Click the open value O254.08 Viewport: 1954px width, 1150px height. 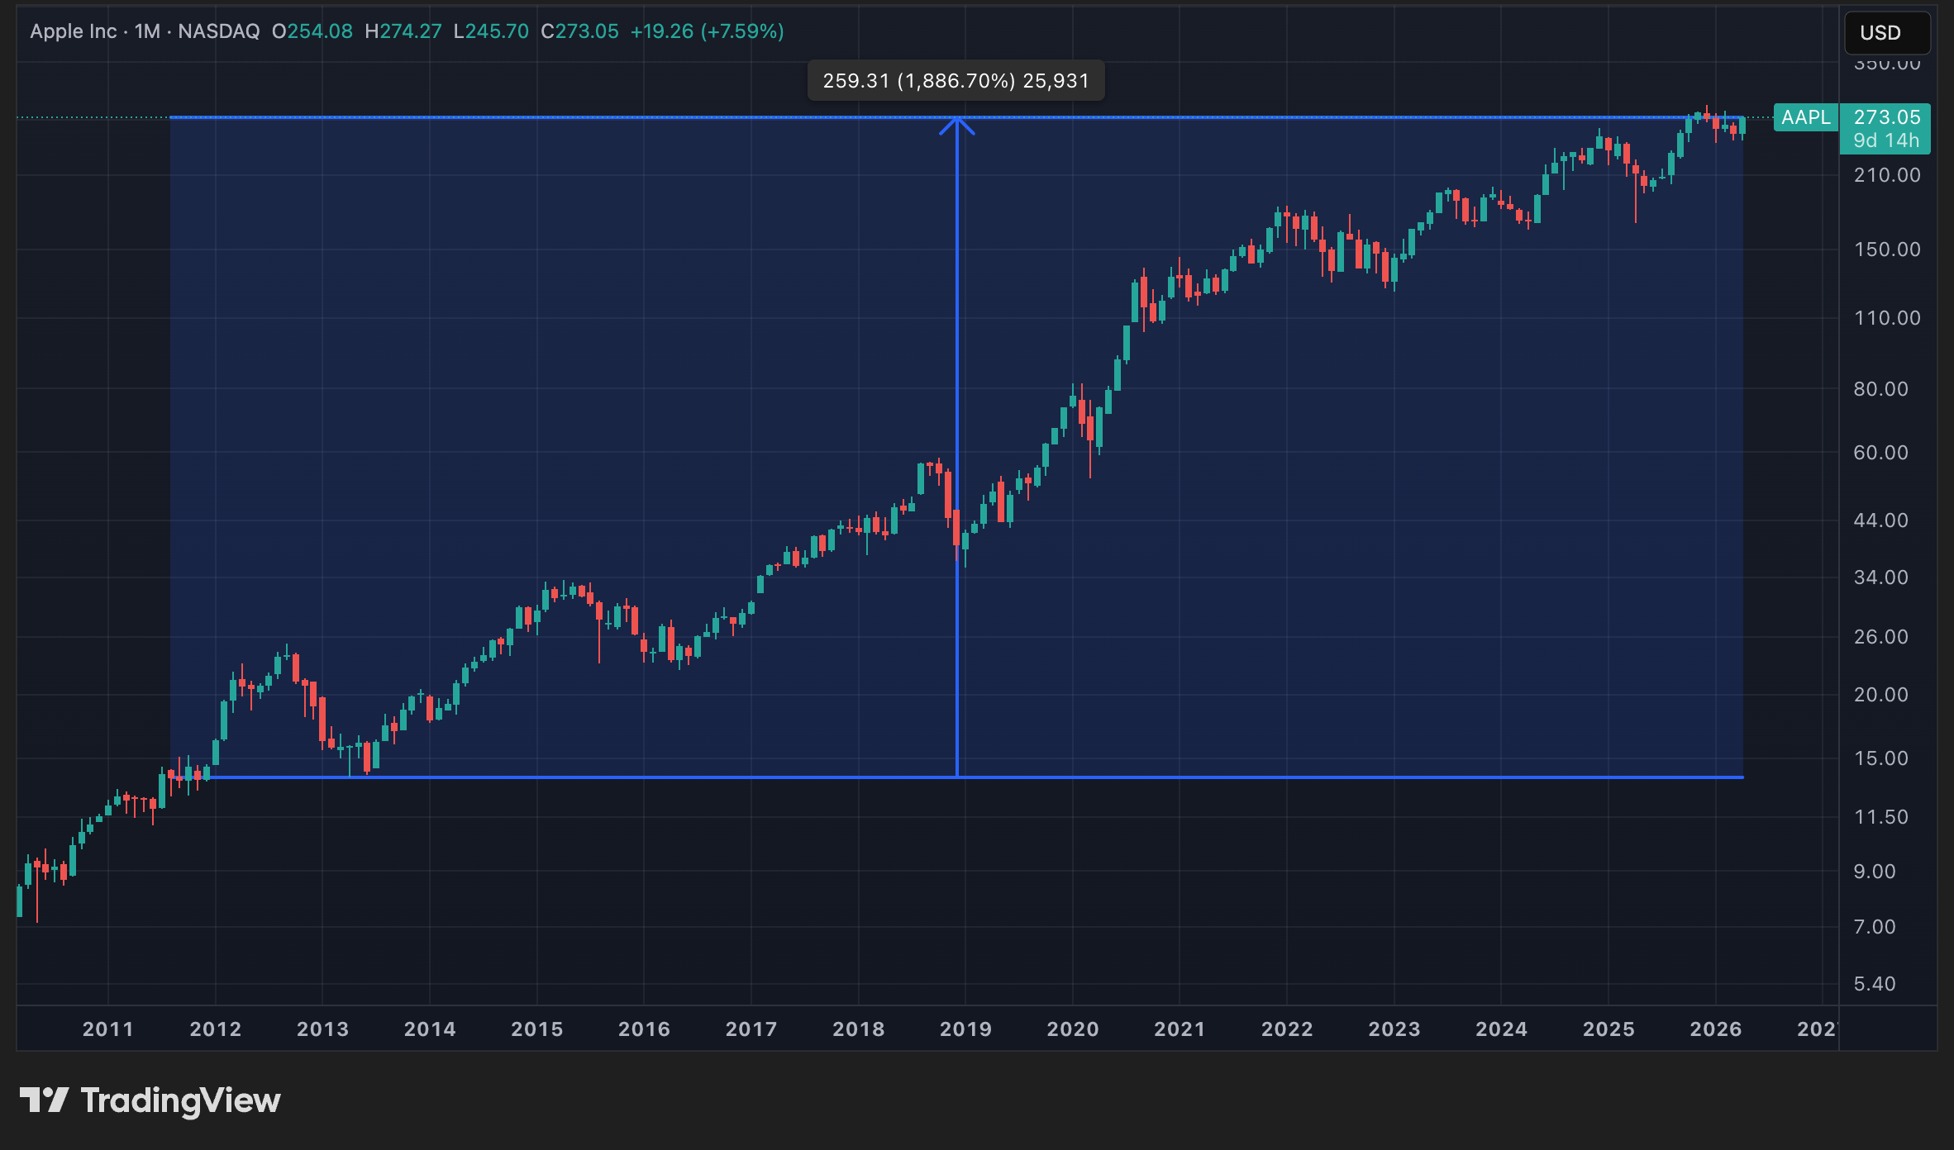point(312,31)
